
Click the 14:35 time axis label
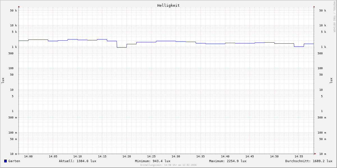(x=201, y=157)
